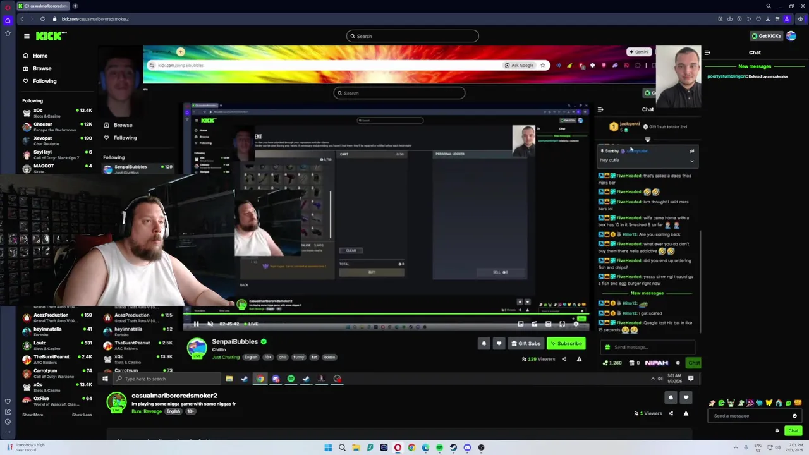Report SenpaiBubbles stream via warning icon
Image resolution: width=809 pixels, height=455 pixels.
point(579,359)
